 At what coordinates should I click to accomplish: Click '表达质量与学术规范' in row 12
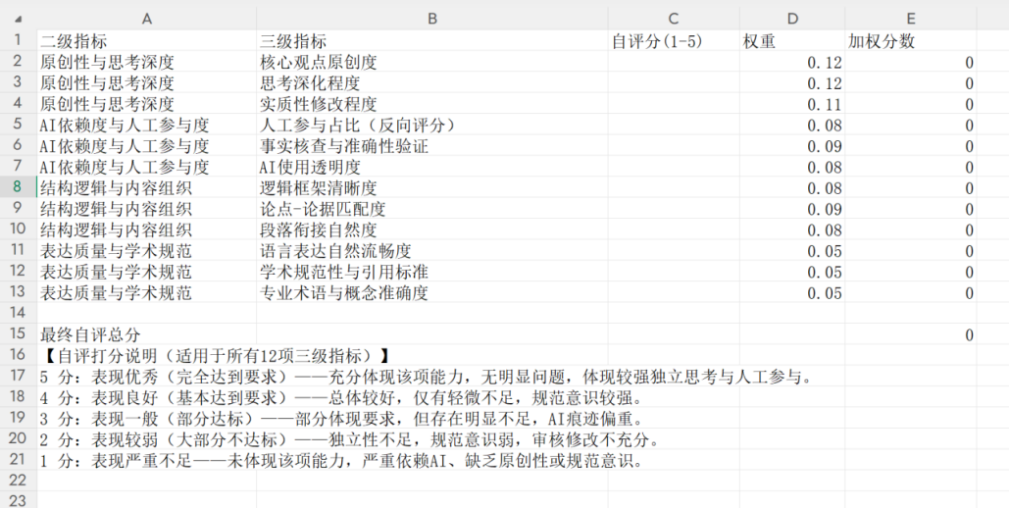tap(147, 272)
